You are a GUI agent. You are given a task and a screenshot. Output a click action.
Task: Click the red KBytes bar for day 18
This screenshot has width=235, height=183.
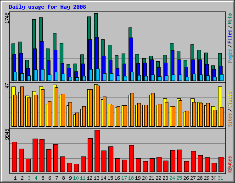[x=131, y=159]
